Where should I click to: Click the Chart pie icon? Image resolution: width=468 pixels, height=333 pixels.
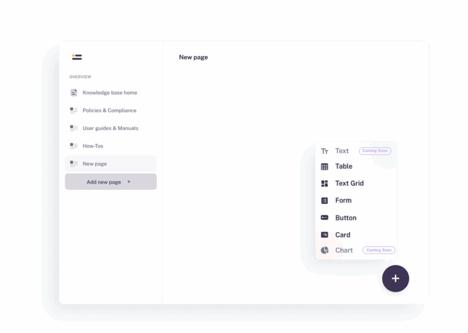(324, 250)
